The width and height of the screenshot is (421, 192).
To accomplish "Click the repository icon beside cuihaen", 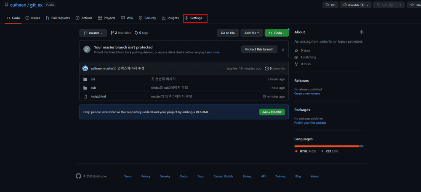I will click(x=6, y=5).
